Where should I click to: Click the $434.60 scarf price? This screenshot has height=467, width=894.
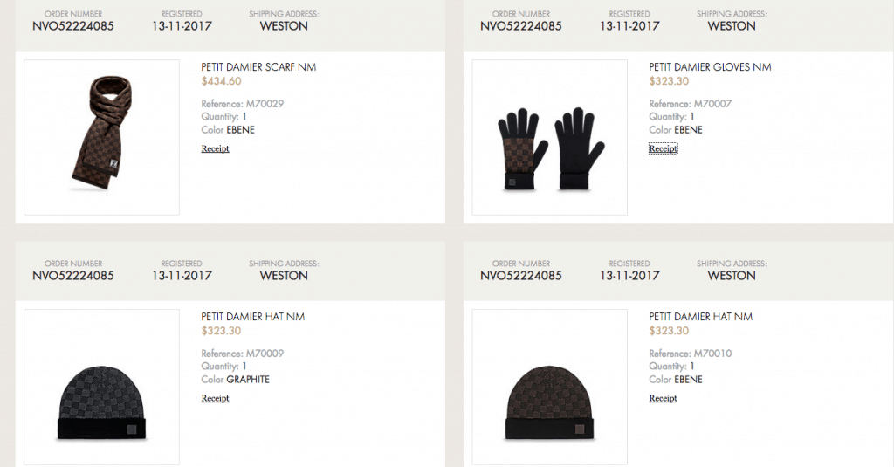[221, 81]
